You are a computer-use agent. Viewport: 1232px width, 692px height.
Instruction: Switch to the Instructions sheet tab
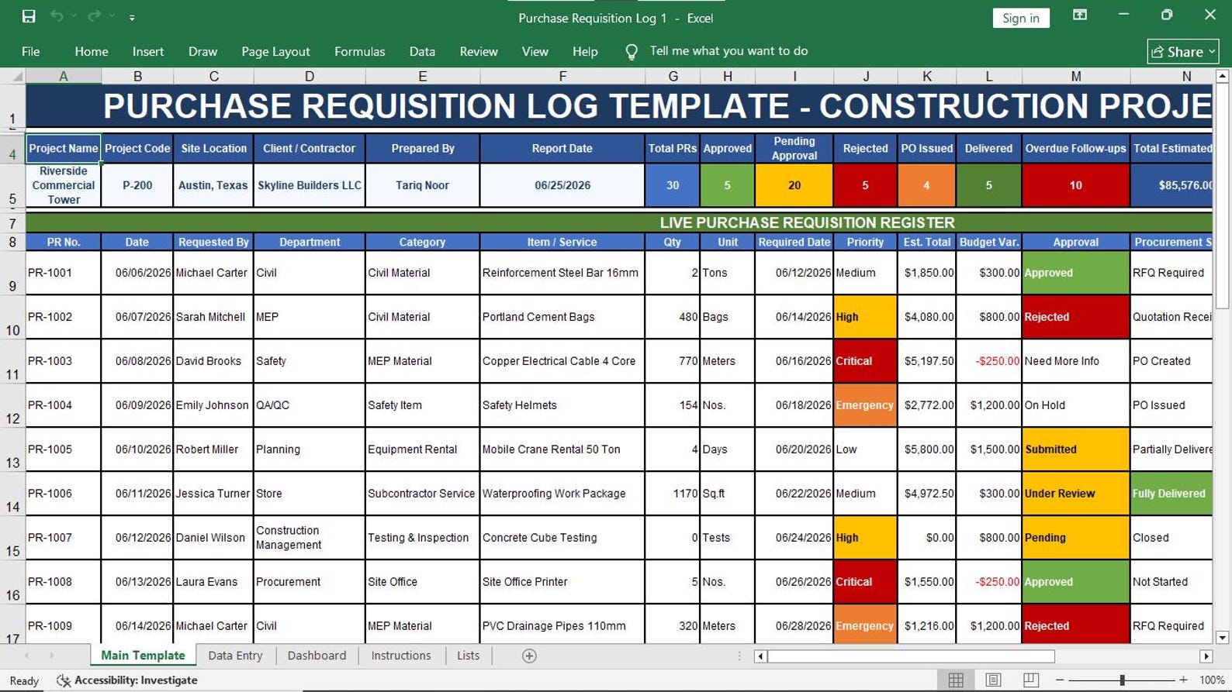[x=400, y=656]
